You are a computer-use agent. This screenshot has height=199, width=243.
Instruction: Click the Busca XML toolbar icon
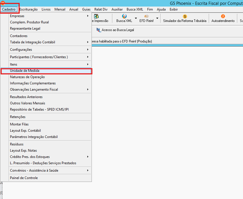pos(124,16)
